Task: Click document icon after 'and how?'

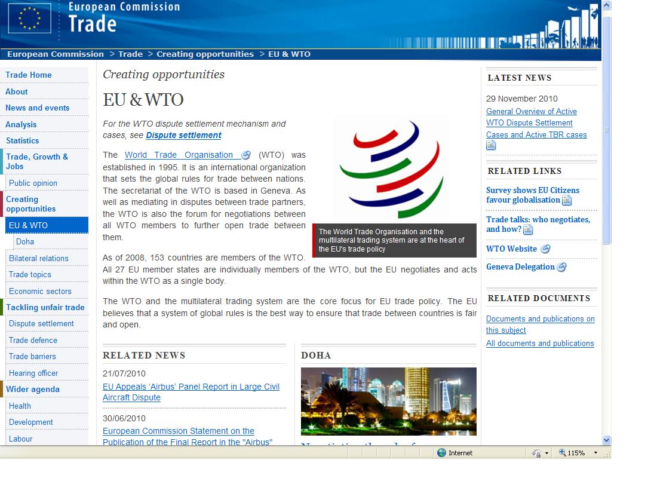Action: tap(528, 230)
